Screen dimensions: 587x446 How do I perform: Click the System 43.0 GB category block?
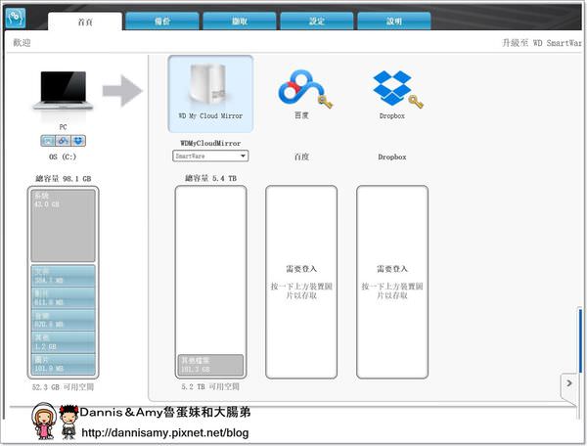pos(63,226)
